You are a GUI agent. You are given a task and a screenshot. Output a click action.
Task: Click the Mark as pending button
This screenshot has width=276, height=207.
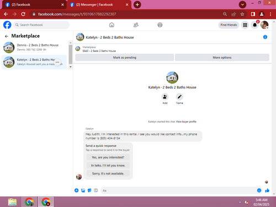[x=125, y=57]
